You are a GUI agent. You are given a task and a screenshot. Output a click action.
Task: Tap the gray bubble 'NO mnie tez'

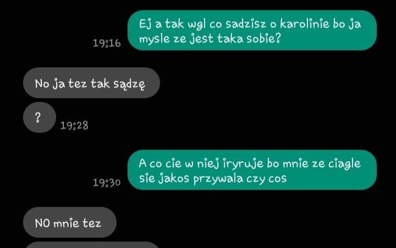[x=70, y=222]
